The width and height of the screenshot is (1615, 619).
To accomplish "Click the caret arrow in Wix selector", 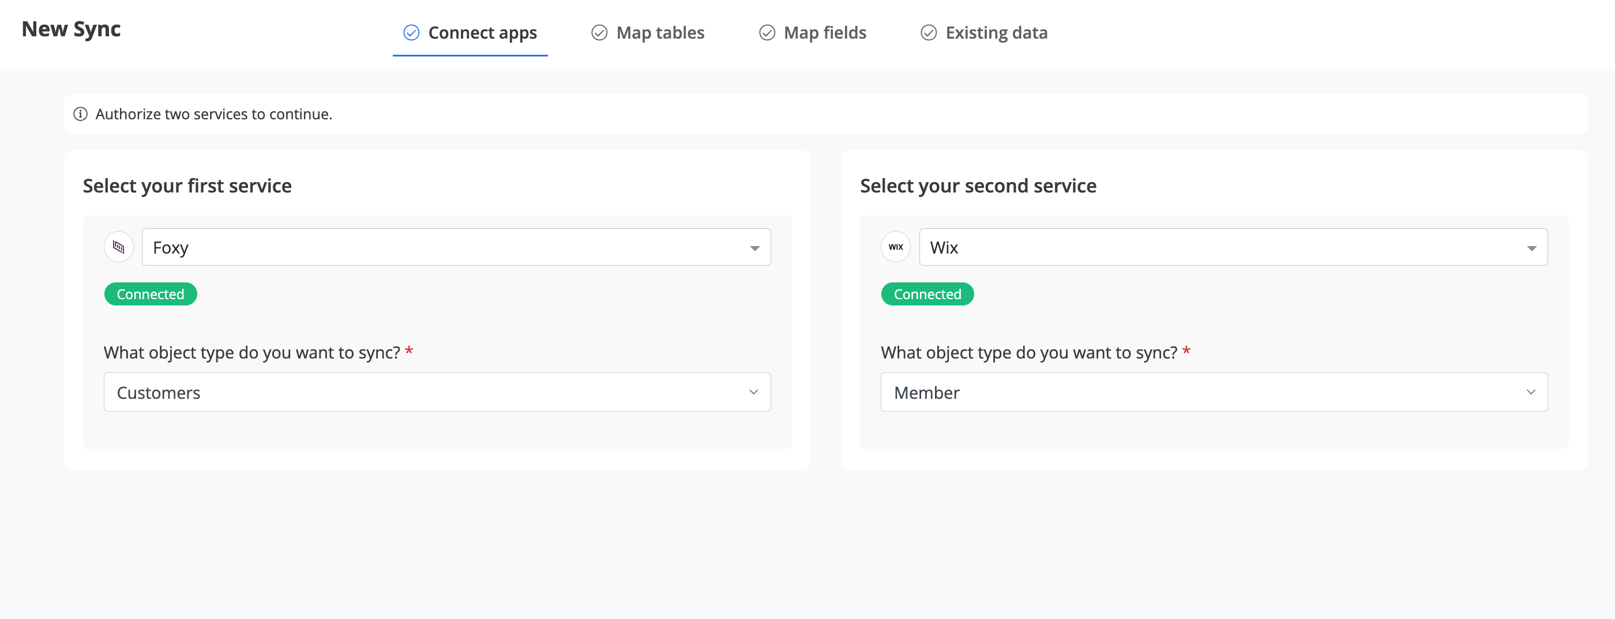I will point(1531,249).
